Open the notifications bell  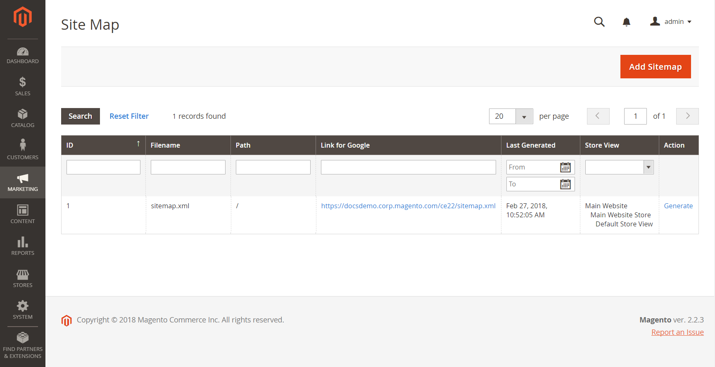[x=627, y=22]
